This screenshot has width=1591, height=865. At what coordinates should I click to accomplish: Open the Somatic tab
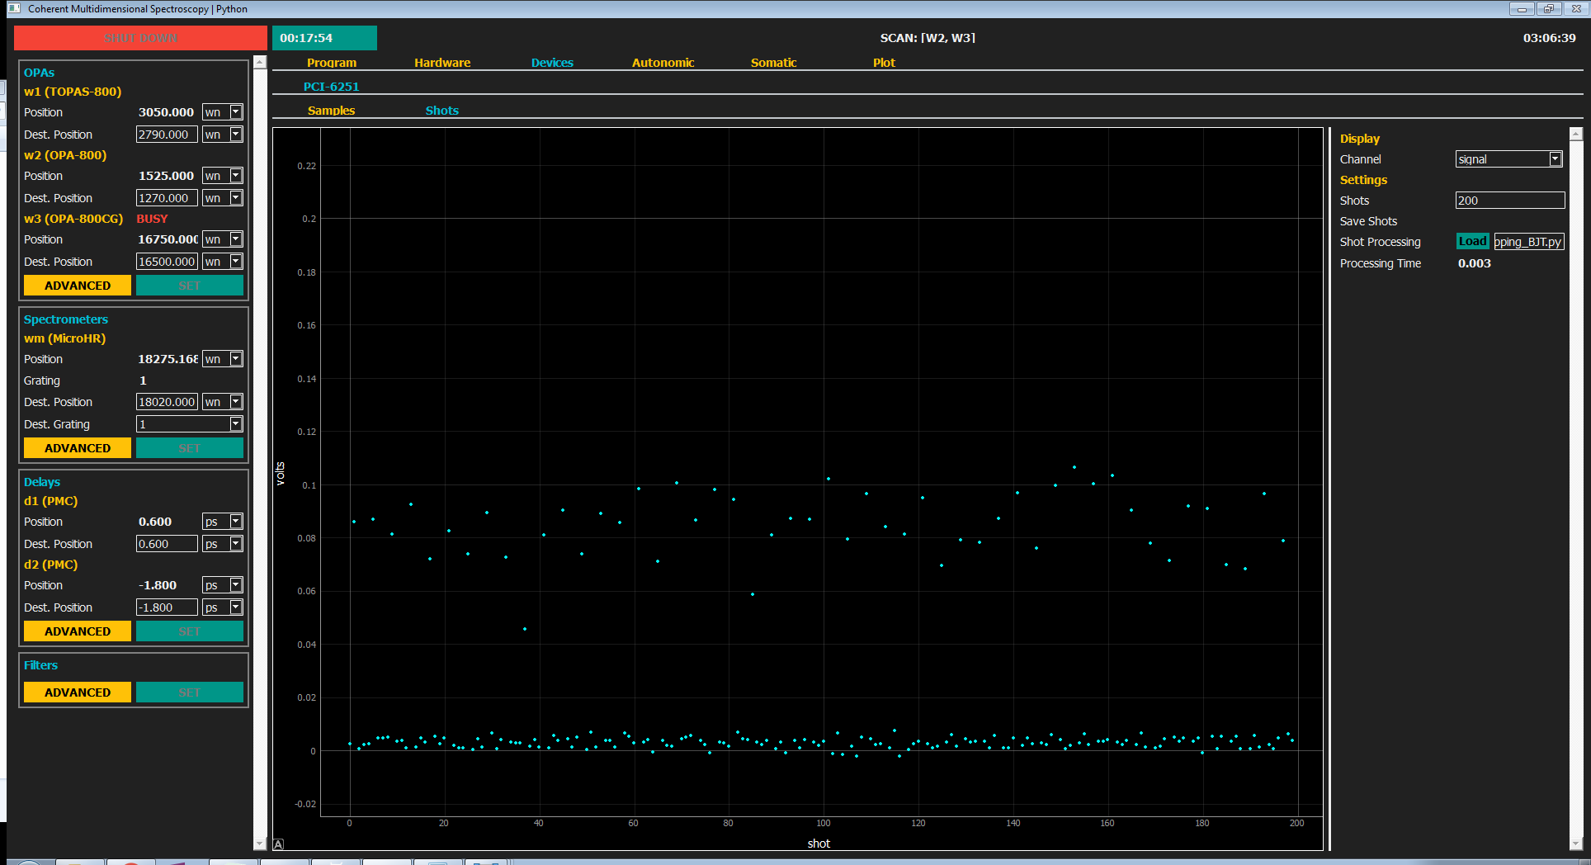pos(773,63)
